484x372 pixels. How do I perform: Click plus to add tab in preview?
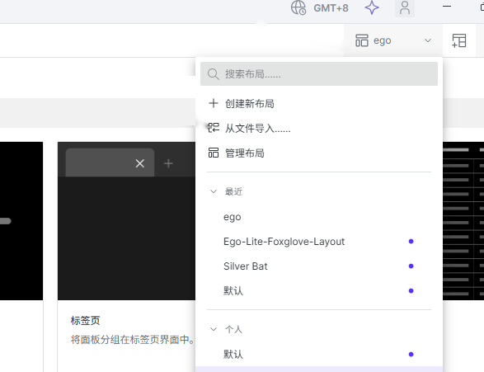(x=168, y=163)
